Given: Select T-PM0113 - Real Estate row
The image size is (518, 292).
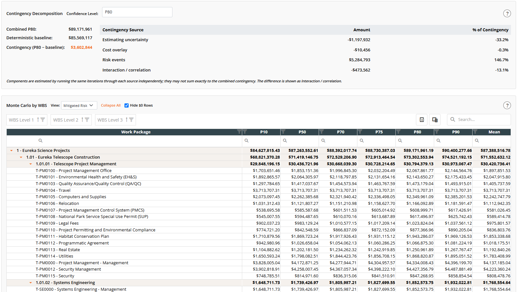Looking at the screenshot, I should click(259, 250).
